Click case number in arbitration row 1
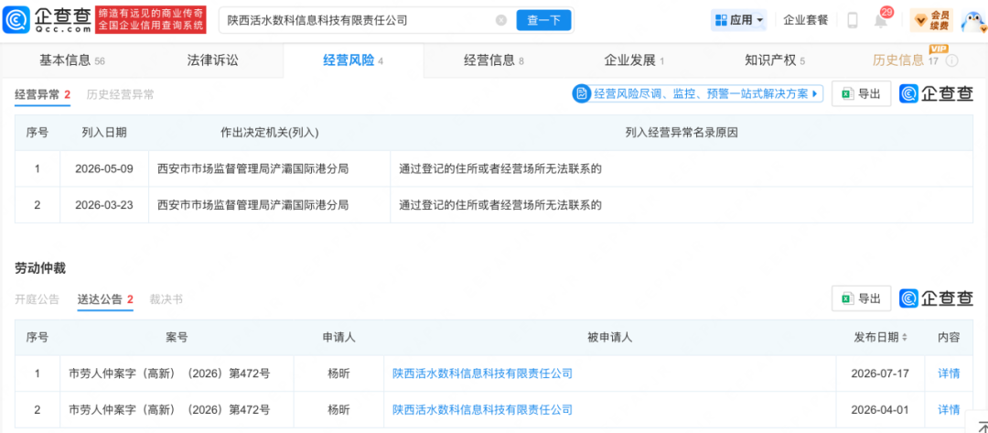This screenshot has height=433, width=988. tap(169, 373)
